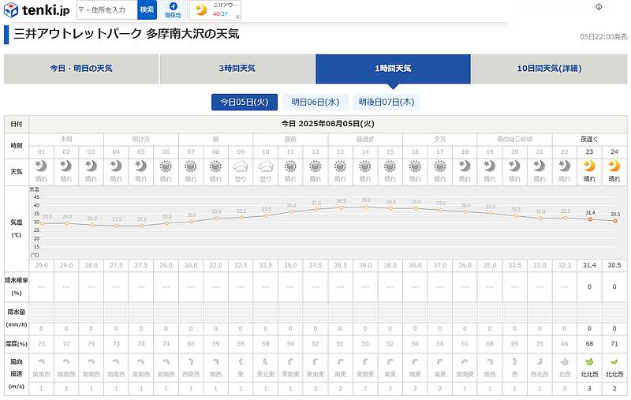
Task: Click the sun weather icon for hour 08
Action: (215, 166)
